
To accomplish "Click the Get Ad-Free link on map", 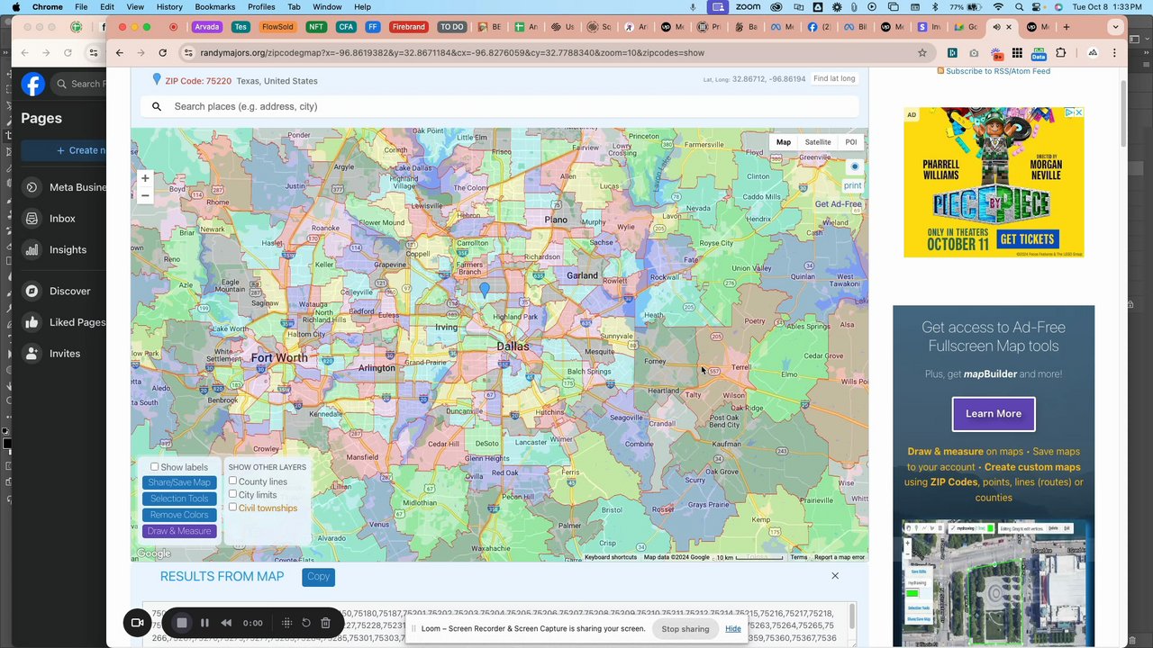I will [839, 204].
